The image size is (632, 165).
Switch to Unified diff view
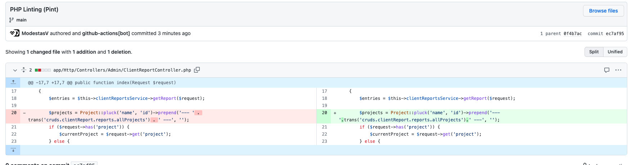coord(615,52)
